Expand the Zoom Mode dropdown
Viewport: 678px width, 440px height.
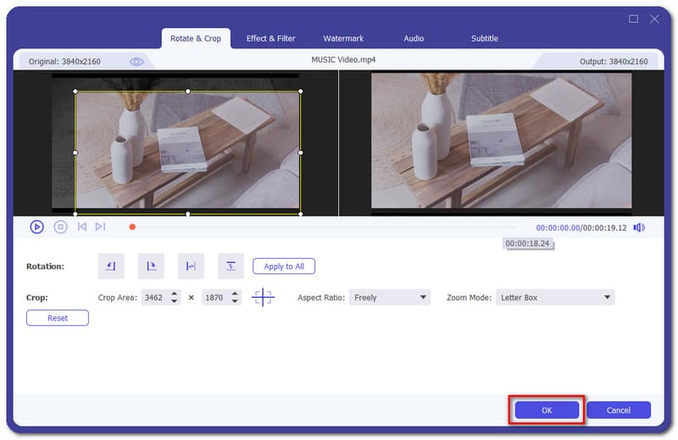point(554,298)
